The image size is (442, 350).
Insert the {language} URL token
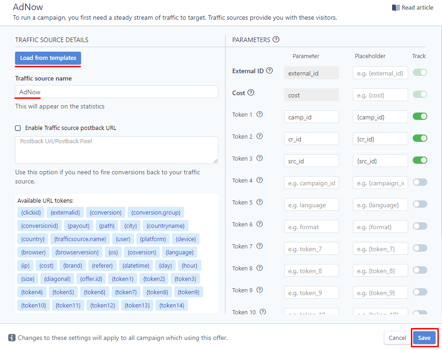pyautogui.click(x=179, y=252)
